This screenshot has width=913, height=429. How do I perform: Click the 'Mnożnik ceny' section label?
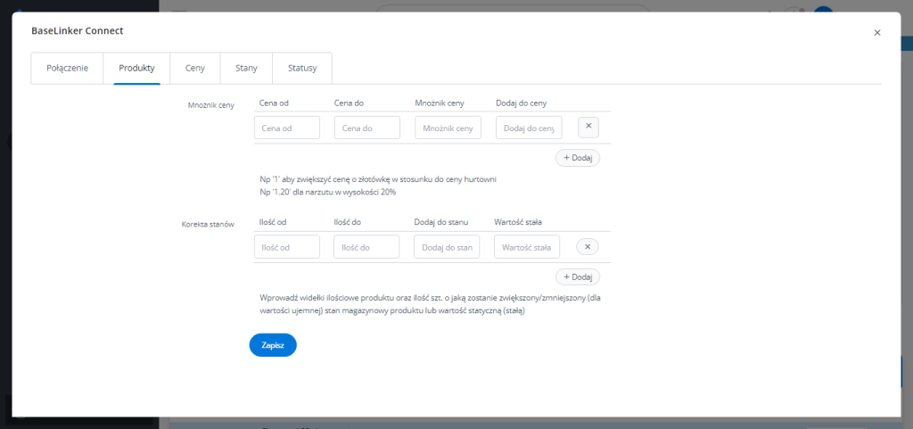pos(210,105)
